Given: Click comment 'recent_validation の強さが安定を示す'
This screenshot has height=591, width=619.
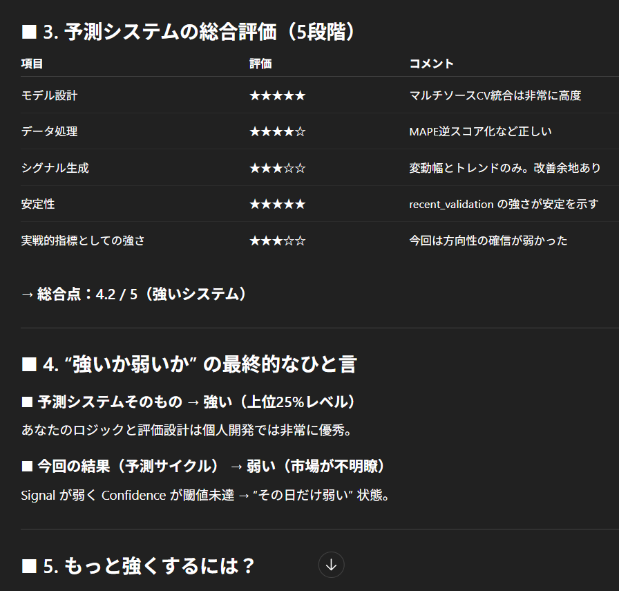Looking at the screenshot, I should (x=504, y=204).
